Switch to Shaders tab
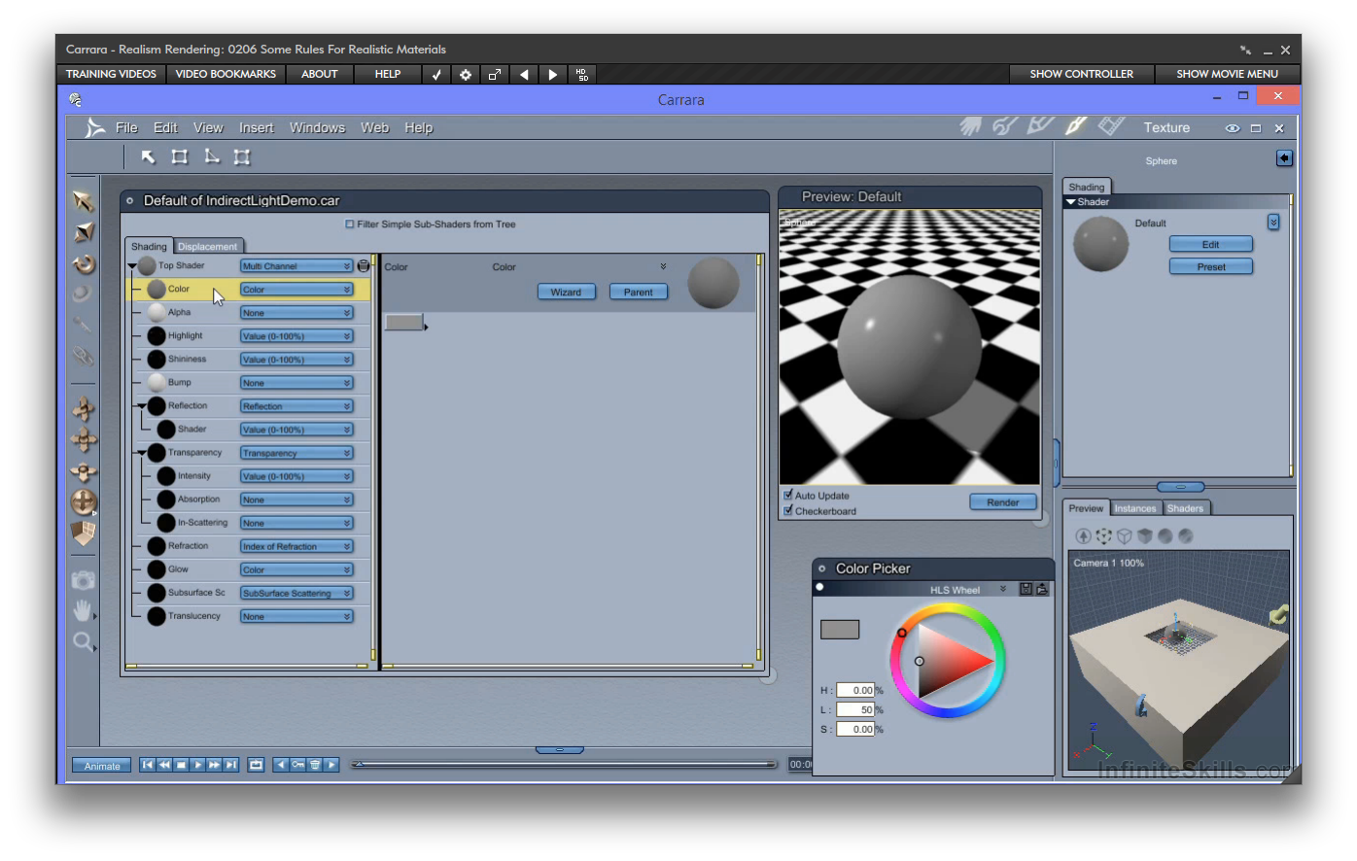 (x=1185, y=508)
